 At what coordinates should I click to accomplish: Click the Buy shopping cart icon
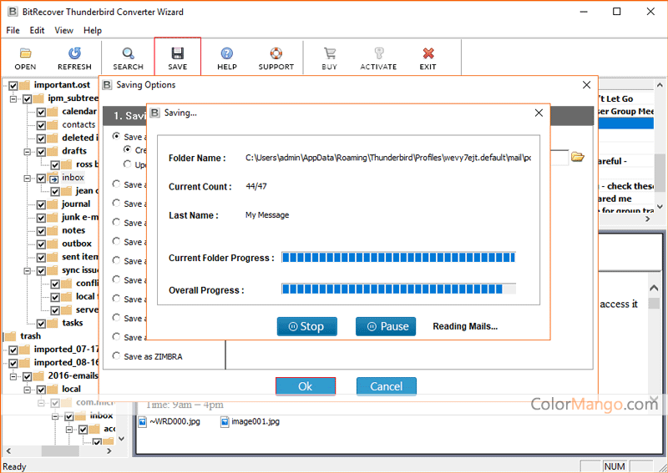point(329,53)
